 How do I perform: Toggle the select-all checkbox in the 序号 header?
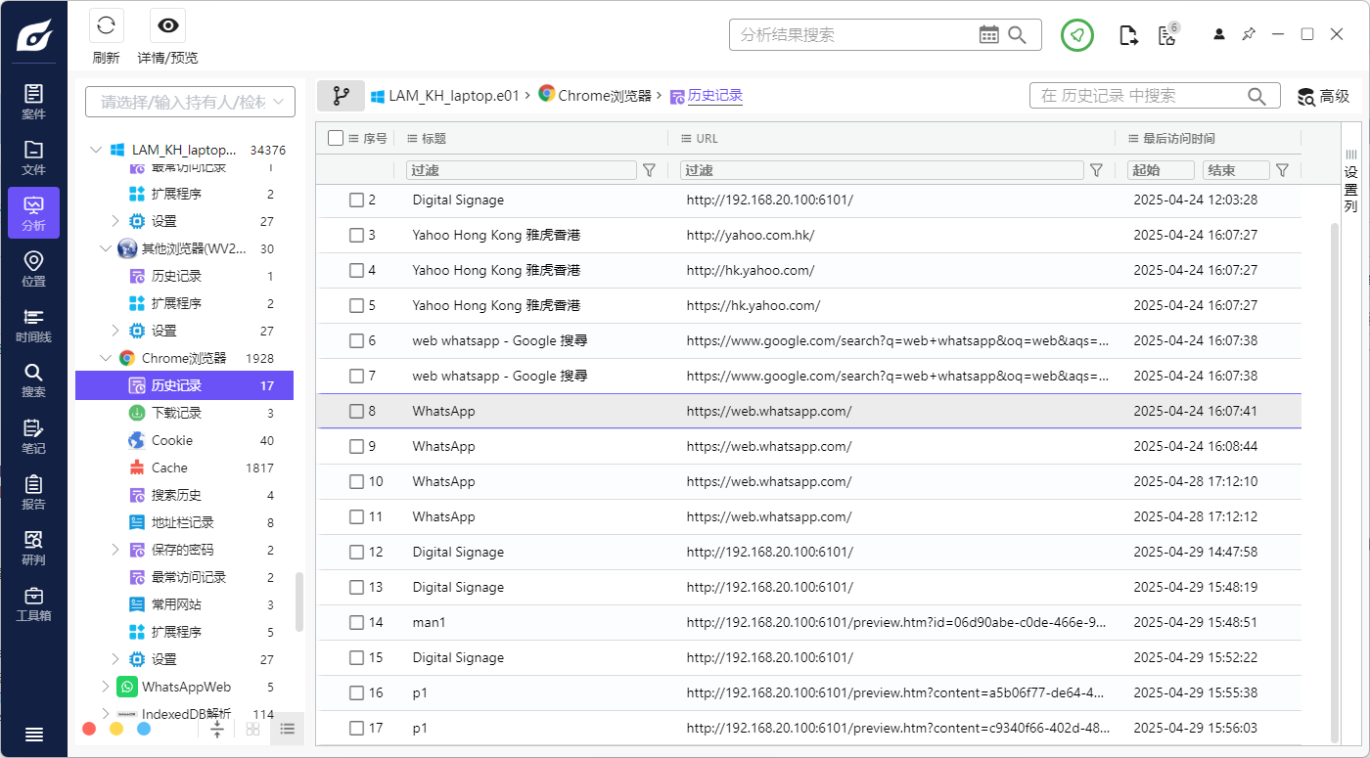[x=336, y=139]
